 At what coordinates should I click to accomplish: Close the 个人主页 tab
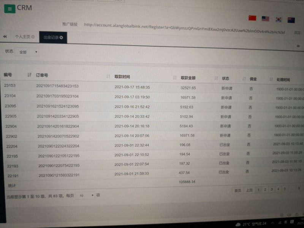(x=33, y=36)
